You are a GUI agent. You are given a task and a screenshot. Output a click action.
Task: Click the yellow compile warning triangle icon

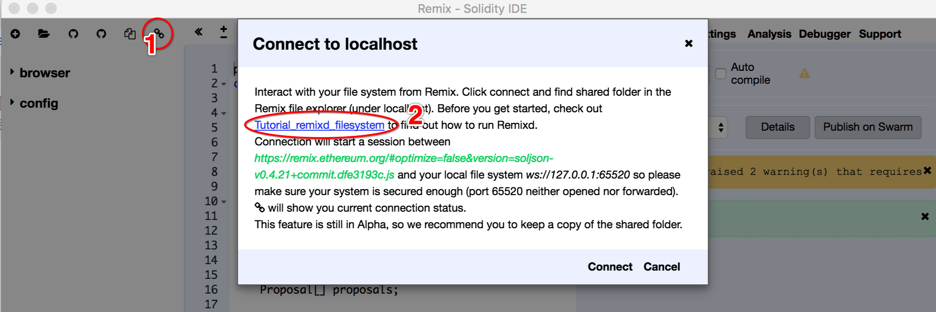(x=804, y=73)
